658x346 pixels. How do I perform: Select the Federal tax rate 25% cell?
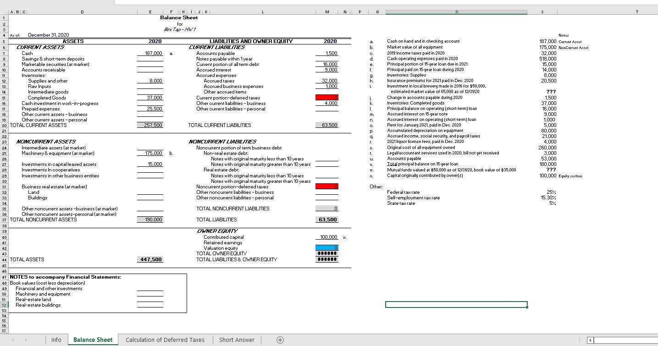pyautogui.click(x=542, y=192)
